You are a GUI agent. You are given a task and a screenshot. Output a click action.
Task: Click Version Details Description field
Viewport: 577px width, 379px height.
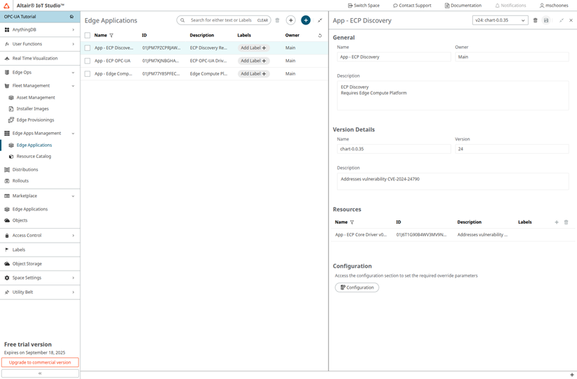tap(453, 181)
